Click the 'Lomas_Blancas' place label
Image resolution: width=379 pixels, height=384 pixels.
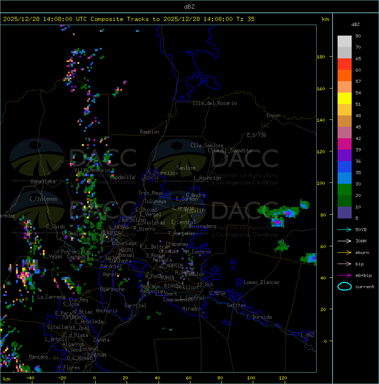tap(261, 282)
